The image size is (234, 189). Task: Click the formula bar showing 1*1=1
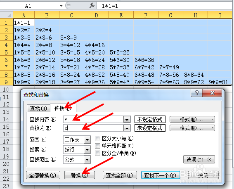(165, 6)
